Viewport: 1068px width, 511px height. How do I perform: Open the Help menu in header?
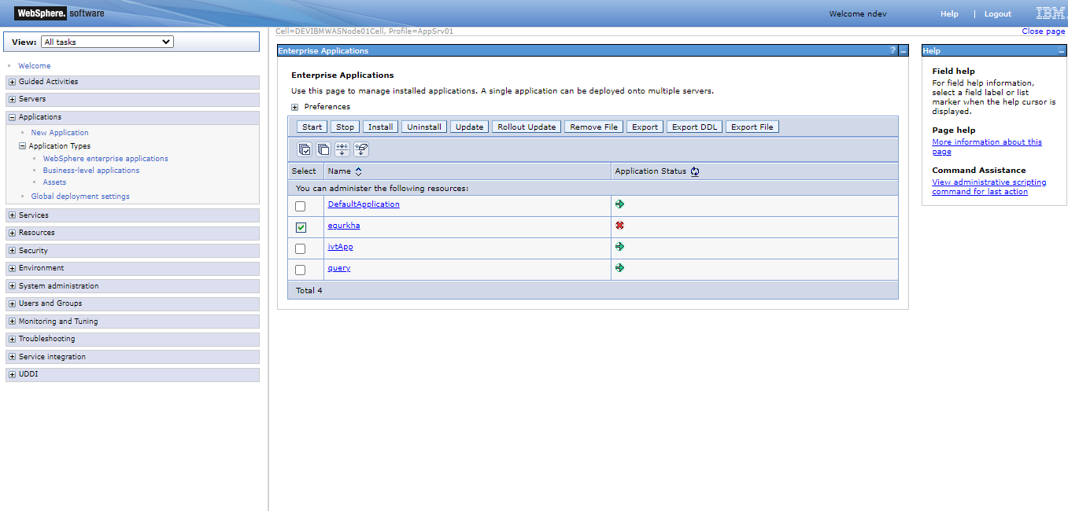click(x=949, y=14)
